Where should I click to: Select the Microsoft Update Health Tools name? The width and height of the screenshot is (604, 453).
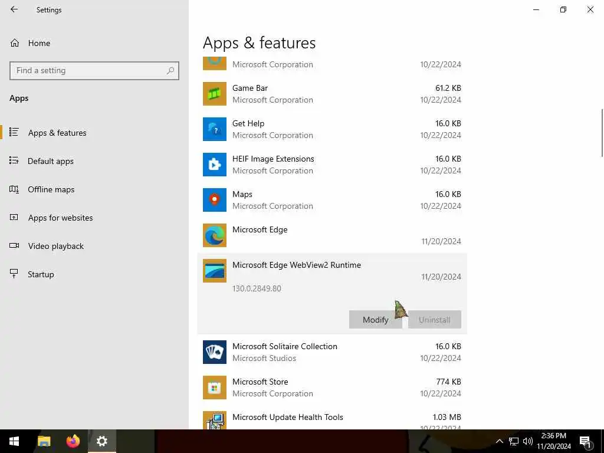coord(287,417)
